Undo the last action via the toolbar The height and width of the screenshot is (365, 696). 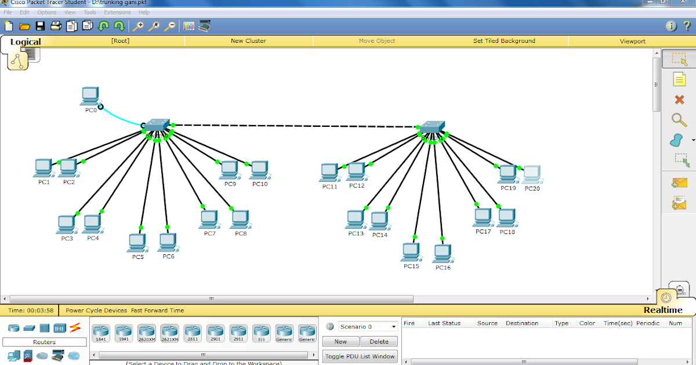pyautogui.click(x=104, y=26)
